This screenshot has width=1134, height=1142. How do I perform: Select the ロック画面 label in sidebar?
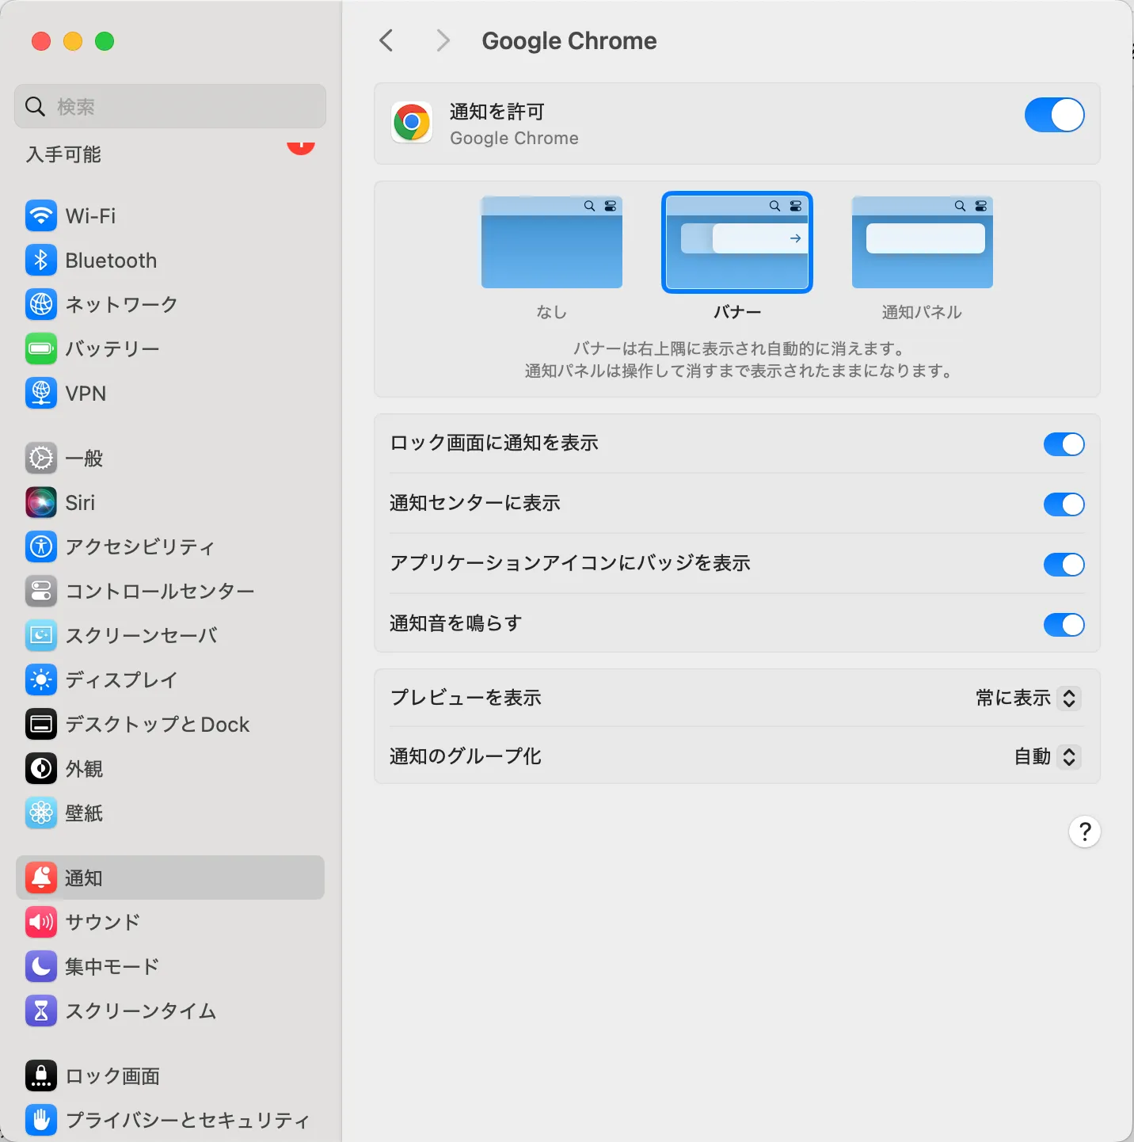pos(112,1075)
